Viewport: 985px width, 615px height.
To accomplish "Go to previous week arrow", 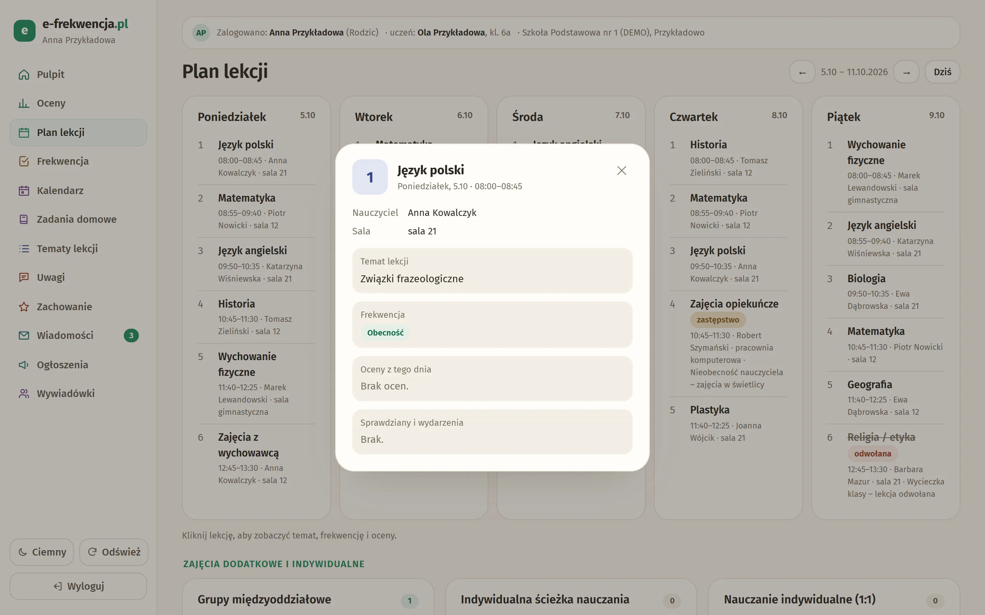I will 802,72.
